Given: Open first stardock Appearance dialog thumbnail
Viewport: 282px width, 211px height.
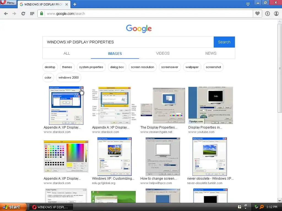Looking at the screenshot, I should 66,105.
